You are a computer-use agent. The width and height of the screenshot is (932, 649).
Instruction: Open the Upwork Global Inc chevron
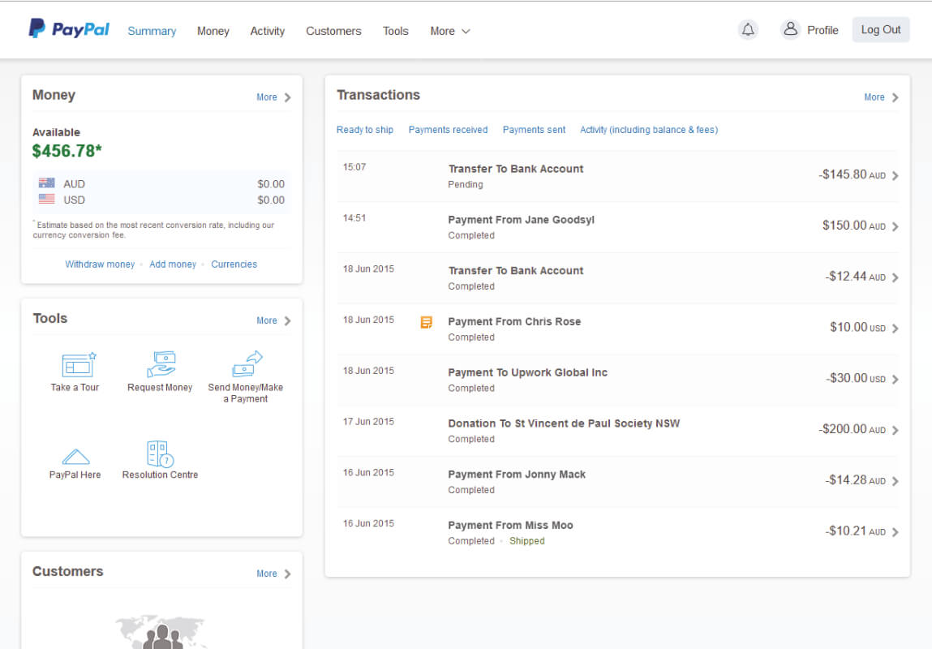pos(895,379)
